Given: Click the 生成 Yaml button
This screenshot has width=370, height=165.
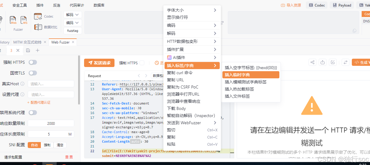Looking at the screenshot, I should pos(361,62).
